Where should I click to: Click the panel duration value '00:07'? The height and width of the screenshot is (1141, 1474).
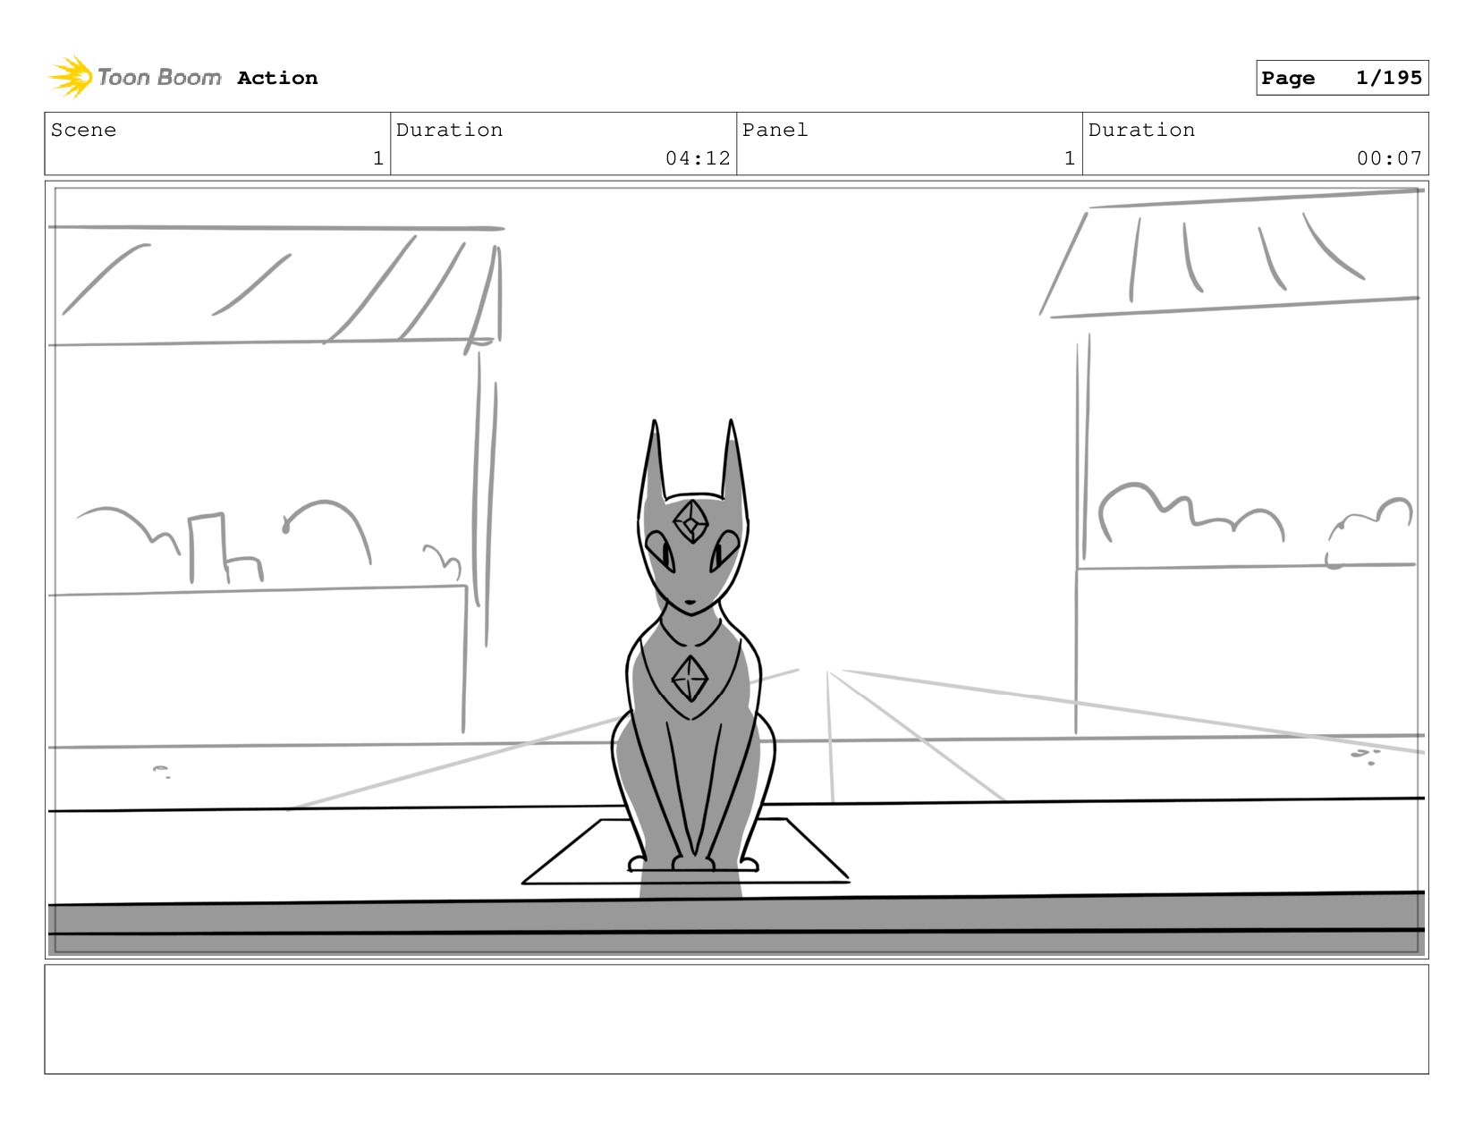[1389, 158]
